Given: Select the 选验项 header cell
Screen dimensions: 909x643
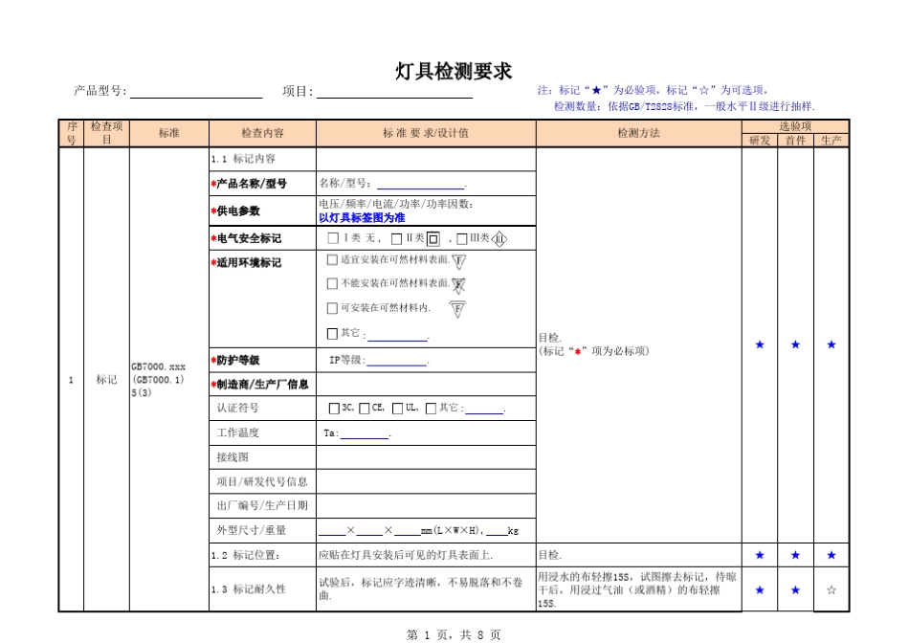Looking at the screenshot, I should coord(795,126).
